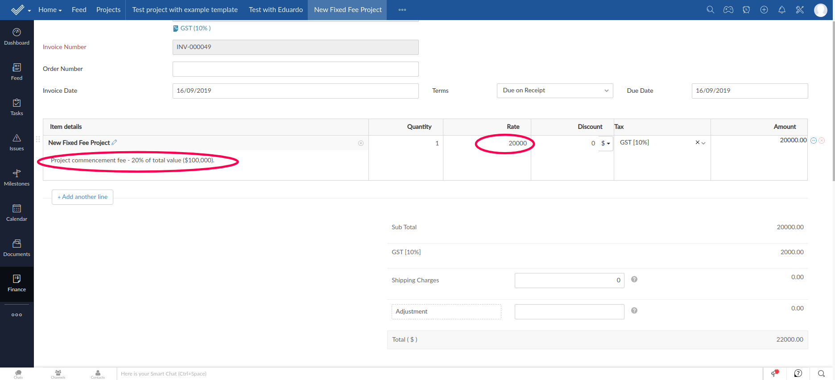Image resolution: width=835 pixels, height=380 pixels.
Task: Open the help question icon bottom right
Action: 798,373
